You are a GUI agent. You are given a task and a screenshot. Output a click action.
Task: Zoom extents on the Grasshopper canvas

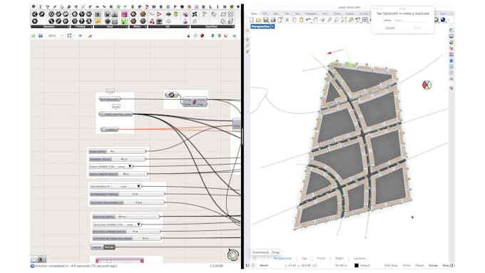(x=69, y=36)
